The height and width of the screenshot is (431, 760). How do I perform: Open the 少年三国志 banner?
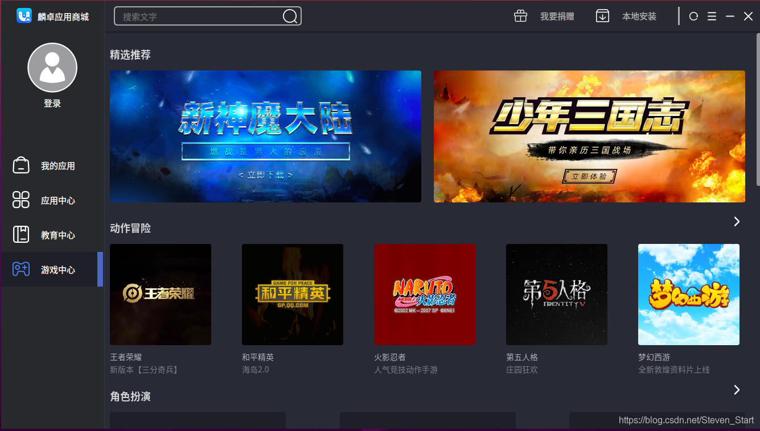(x=589, y=136)
